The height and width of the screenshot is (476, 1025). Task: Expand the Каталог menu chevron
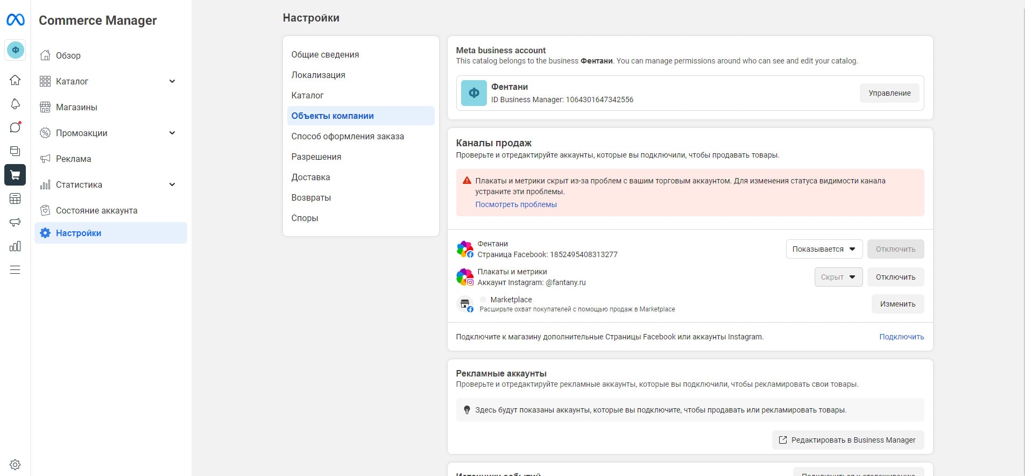(172, 81)
